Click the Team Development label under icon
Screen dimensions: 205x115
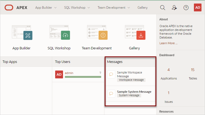(97, 48)
